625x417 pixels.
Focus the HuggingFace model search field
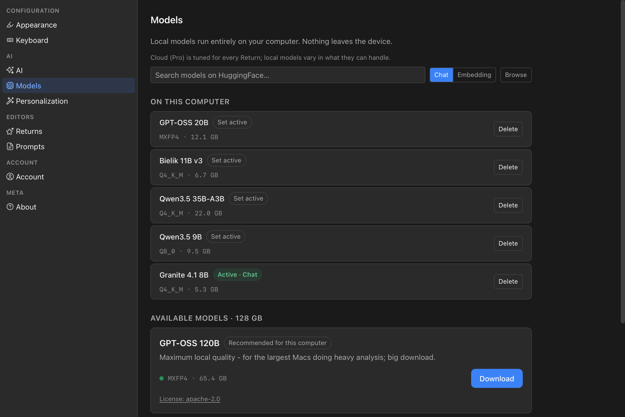click(x=288, y=75)
